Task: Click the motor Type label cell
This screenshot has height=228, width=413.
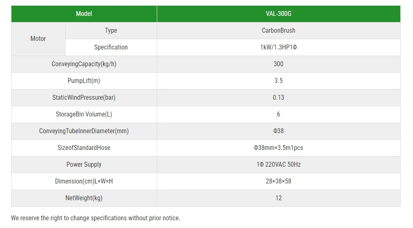Action: (x=111, y=30)
